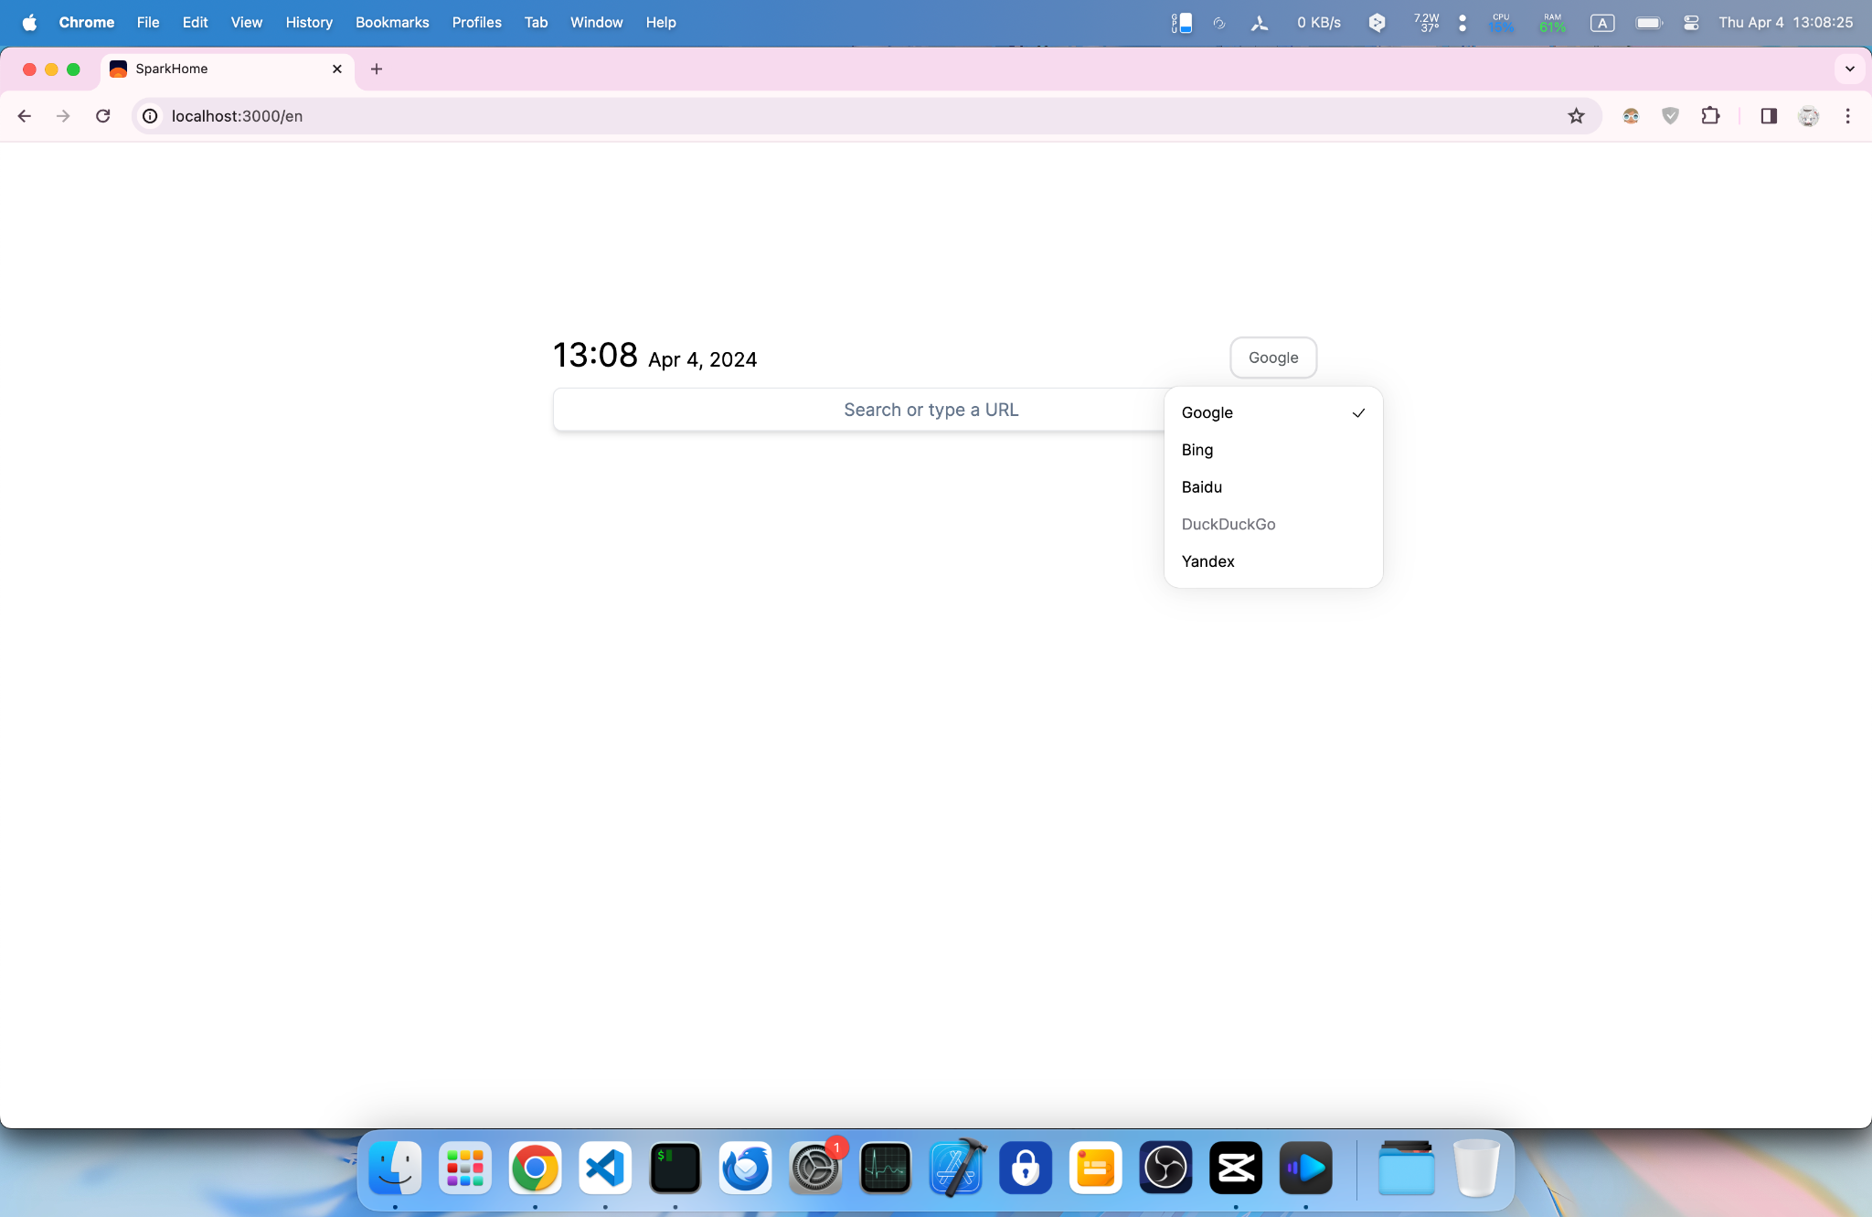Click the checked Google option in the list
The image size is (1872, 1217).
point(1207,412)
